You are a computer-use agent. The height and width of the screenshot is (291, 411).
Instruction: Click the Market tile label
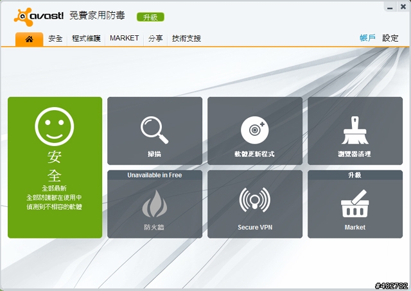click(x=355, y=227)
